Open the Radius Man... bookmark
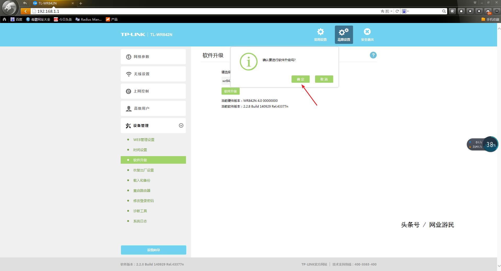This screenshot has width=501, height=271. (x=89, y=19)
